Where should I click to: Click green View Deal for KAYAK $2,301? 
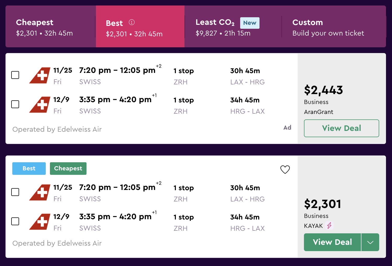332,242
